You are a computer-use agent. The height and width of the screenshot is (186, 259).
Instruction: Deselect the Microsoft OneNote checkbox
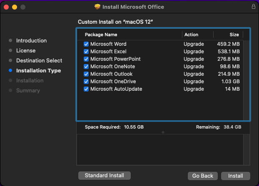click(86, 67)
